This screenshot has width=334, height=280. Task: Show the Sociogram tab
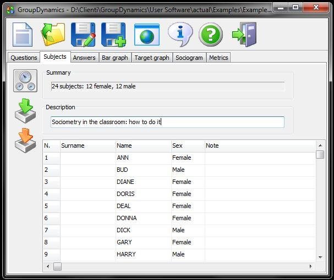[x=189, y=58]
